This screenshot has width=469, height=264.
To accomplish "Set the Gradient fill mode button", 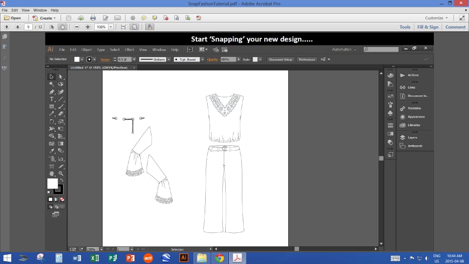I will pos(56,199).
